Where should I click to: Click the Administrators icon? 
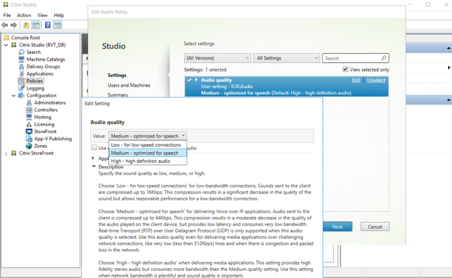point(29,103)
